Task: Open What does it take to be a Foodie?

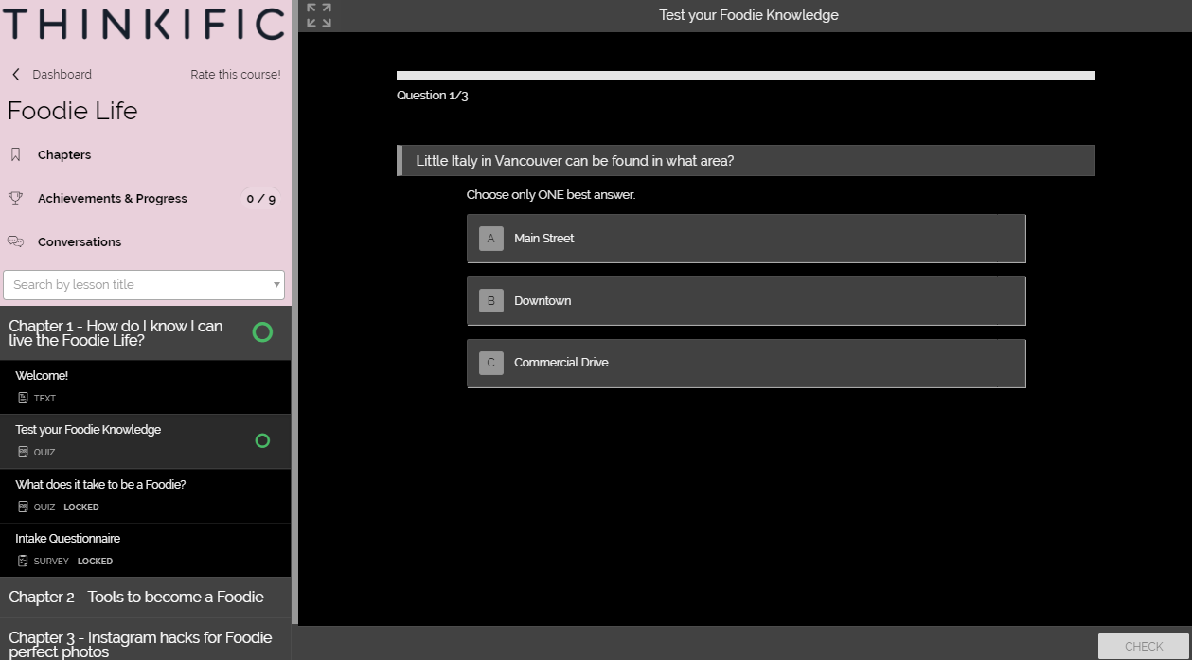Action: (x=146, y=495)
